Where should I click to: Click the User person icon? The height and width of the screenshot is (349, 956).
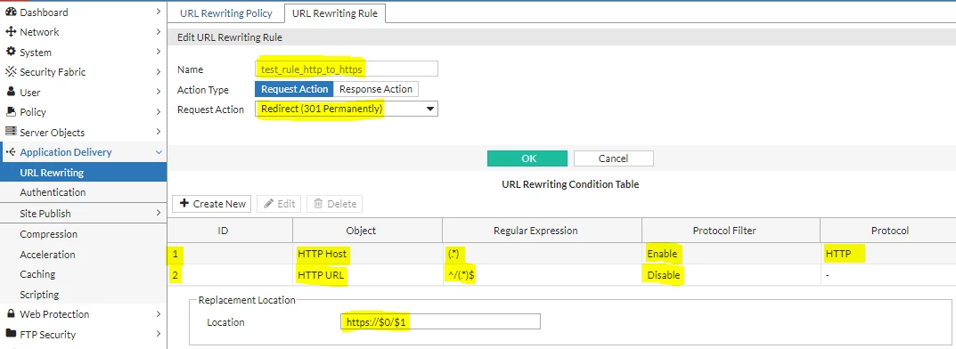(11, 92)
